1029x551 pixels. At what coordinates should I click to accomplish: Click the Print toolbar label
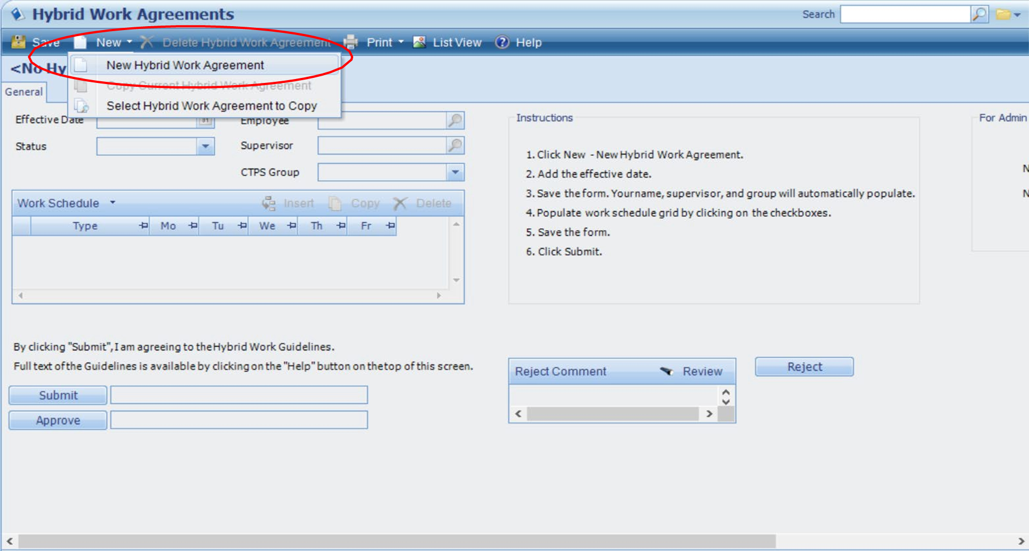[x=379, y=42]
